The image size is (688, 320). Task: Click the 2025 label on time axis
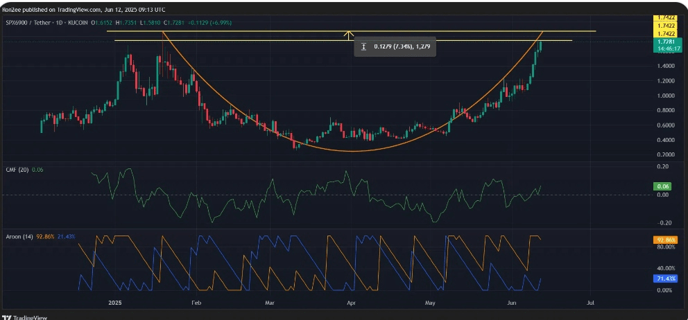pos(115,303)
